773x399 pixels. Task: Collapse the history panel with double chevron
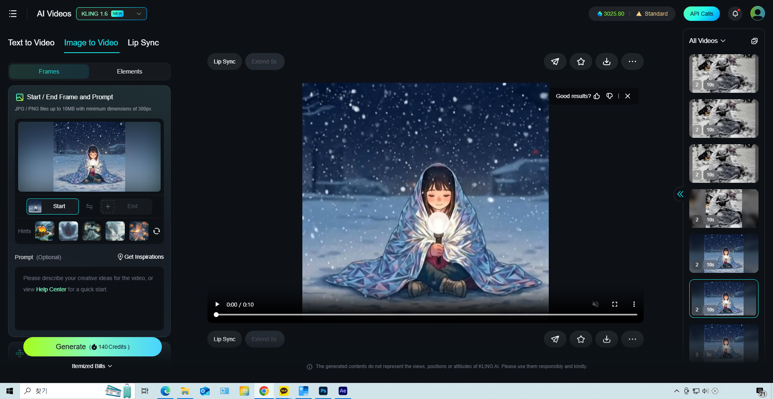680,194
